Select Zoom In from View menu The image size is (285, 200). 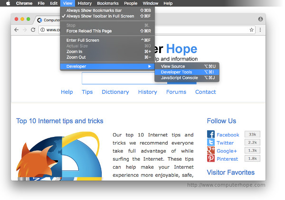tap(107, 52)
